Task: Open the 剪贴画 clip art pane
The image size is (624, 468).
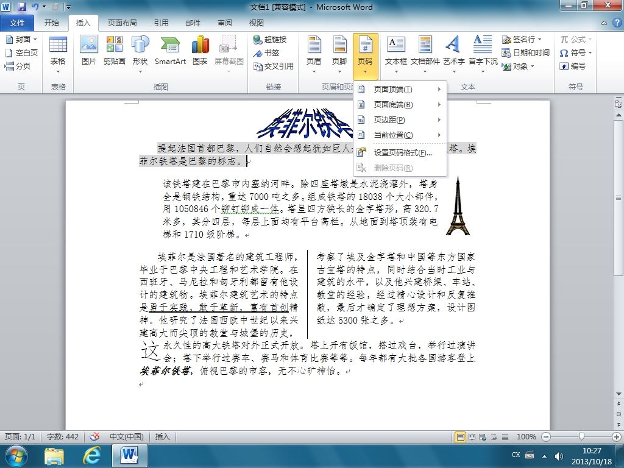Action: pyautogui.click(x=114, y=51)
